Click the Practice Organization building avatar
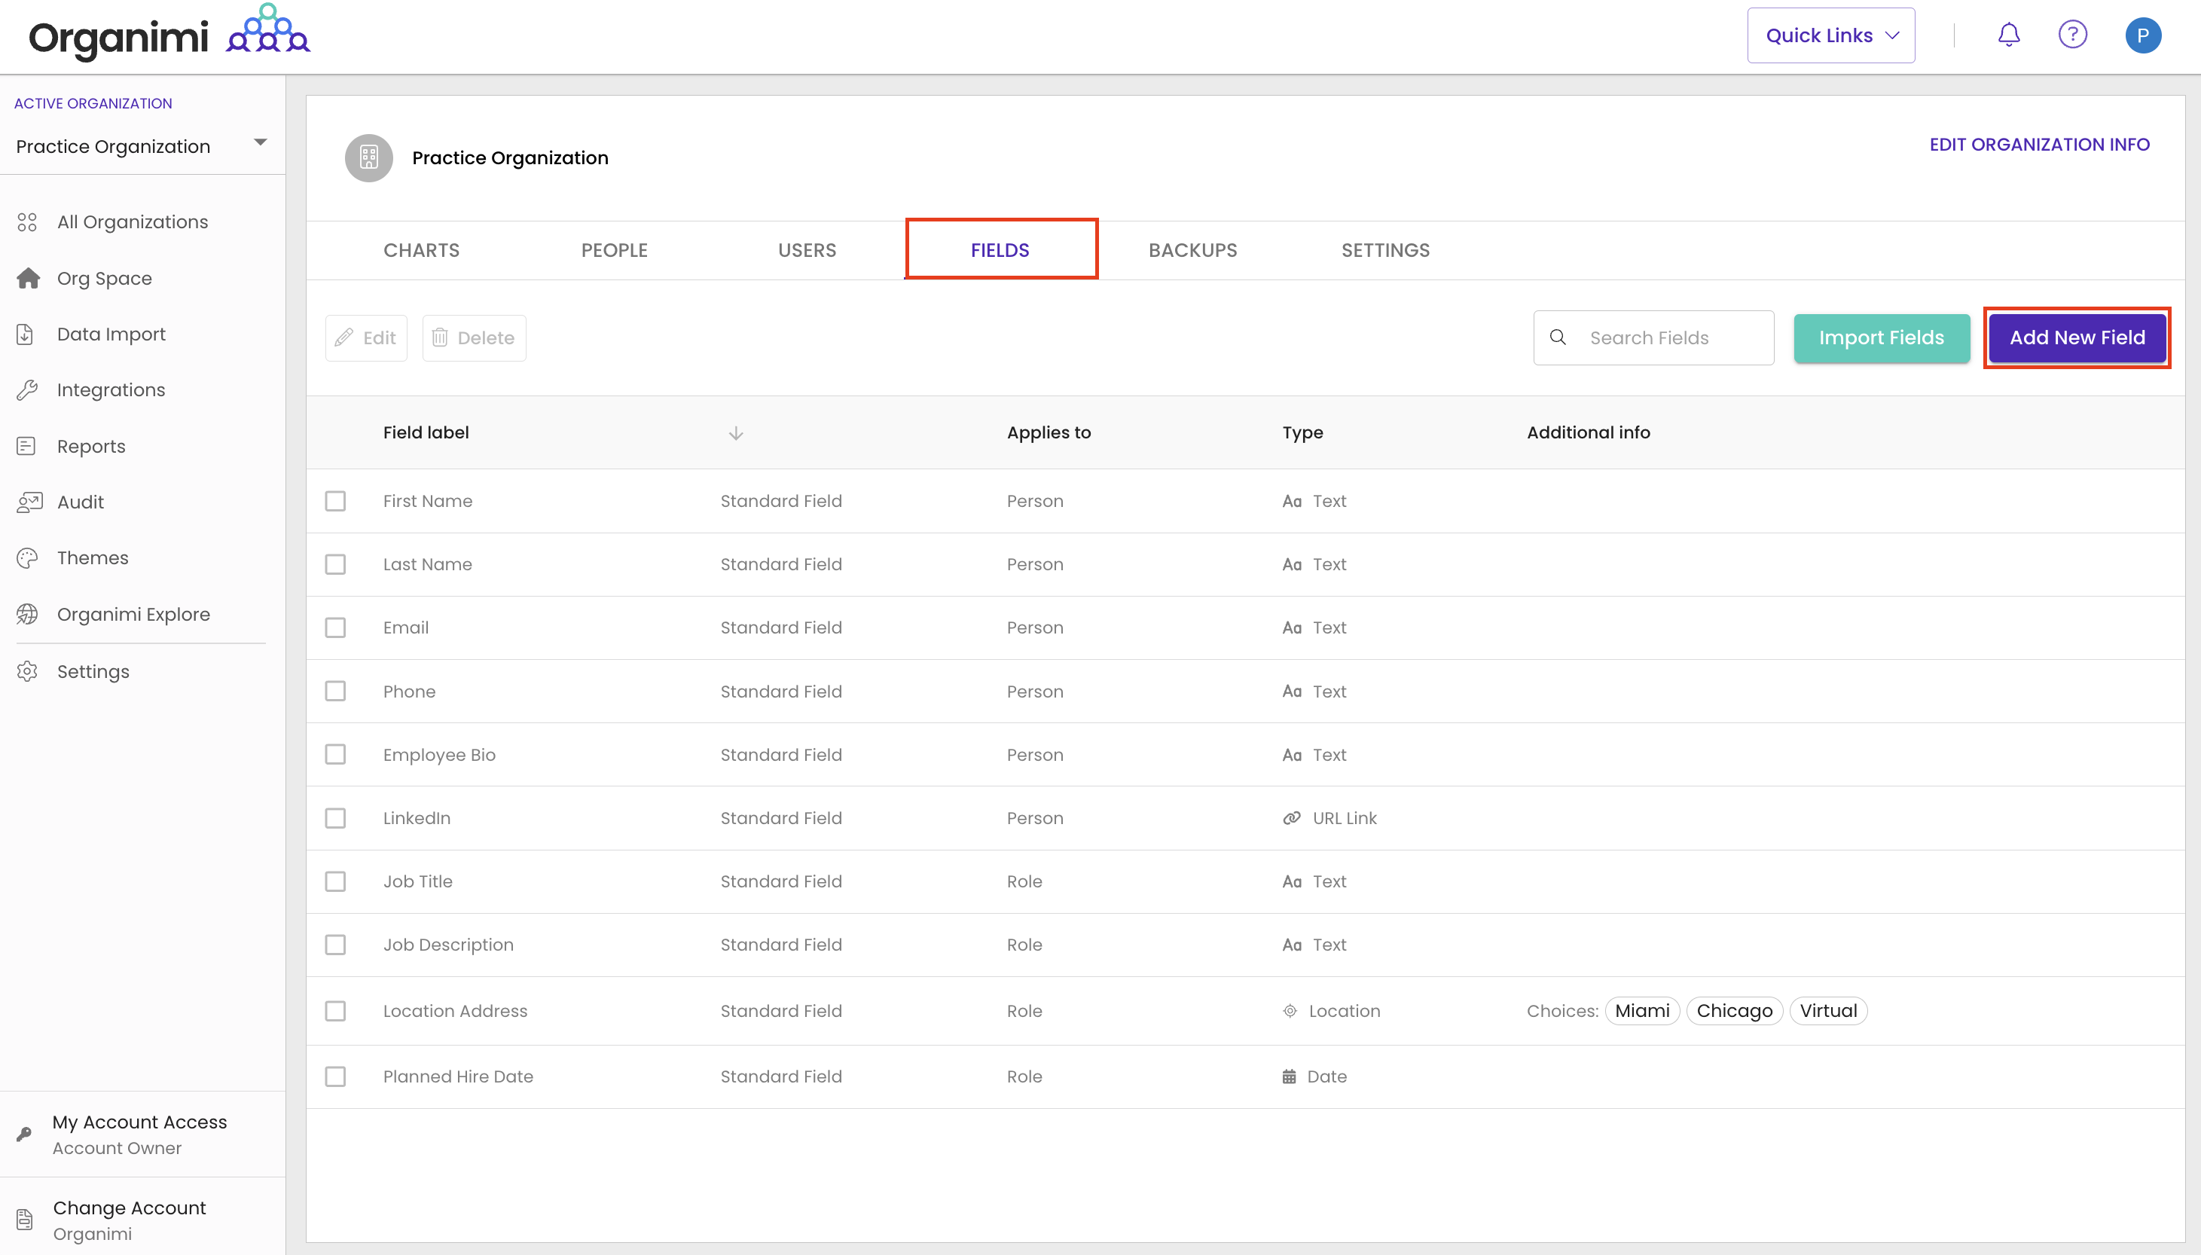 point(369,157)
